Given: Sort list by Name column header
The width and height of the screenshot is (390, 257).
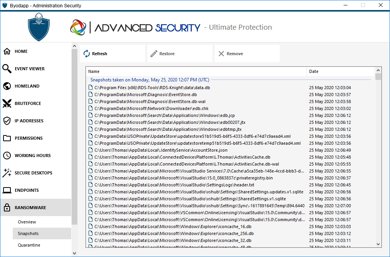Looking at the screenshot, I should [x=196, y=71].
